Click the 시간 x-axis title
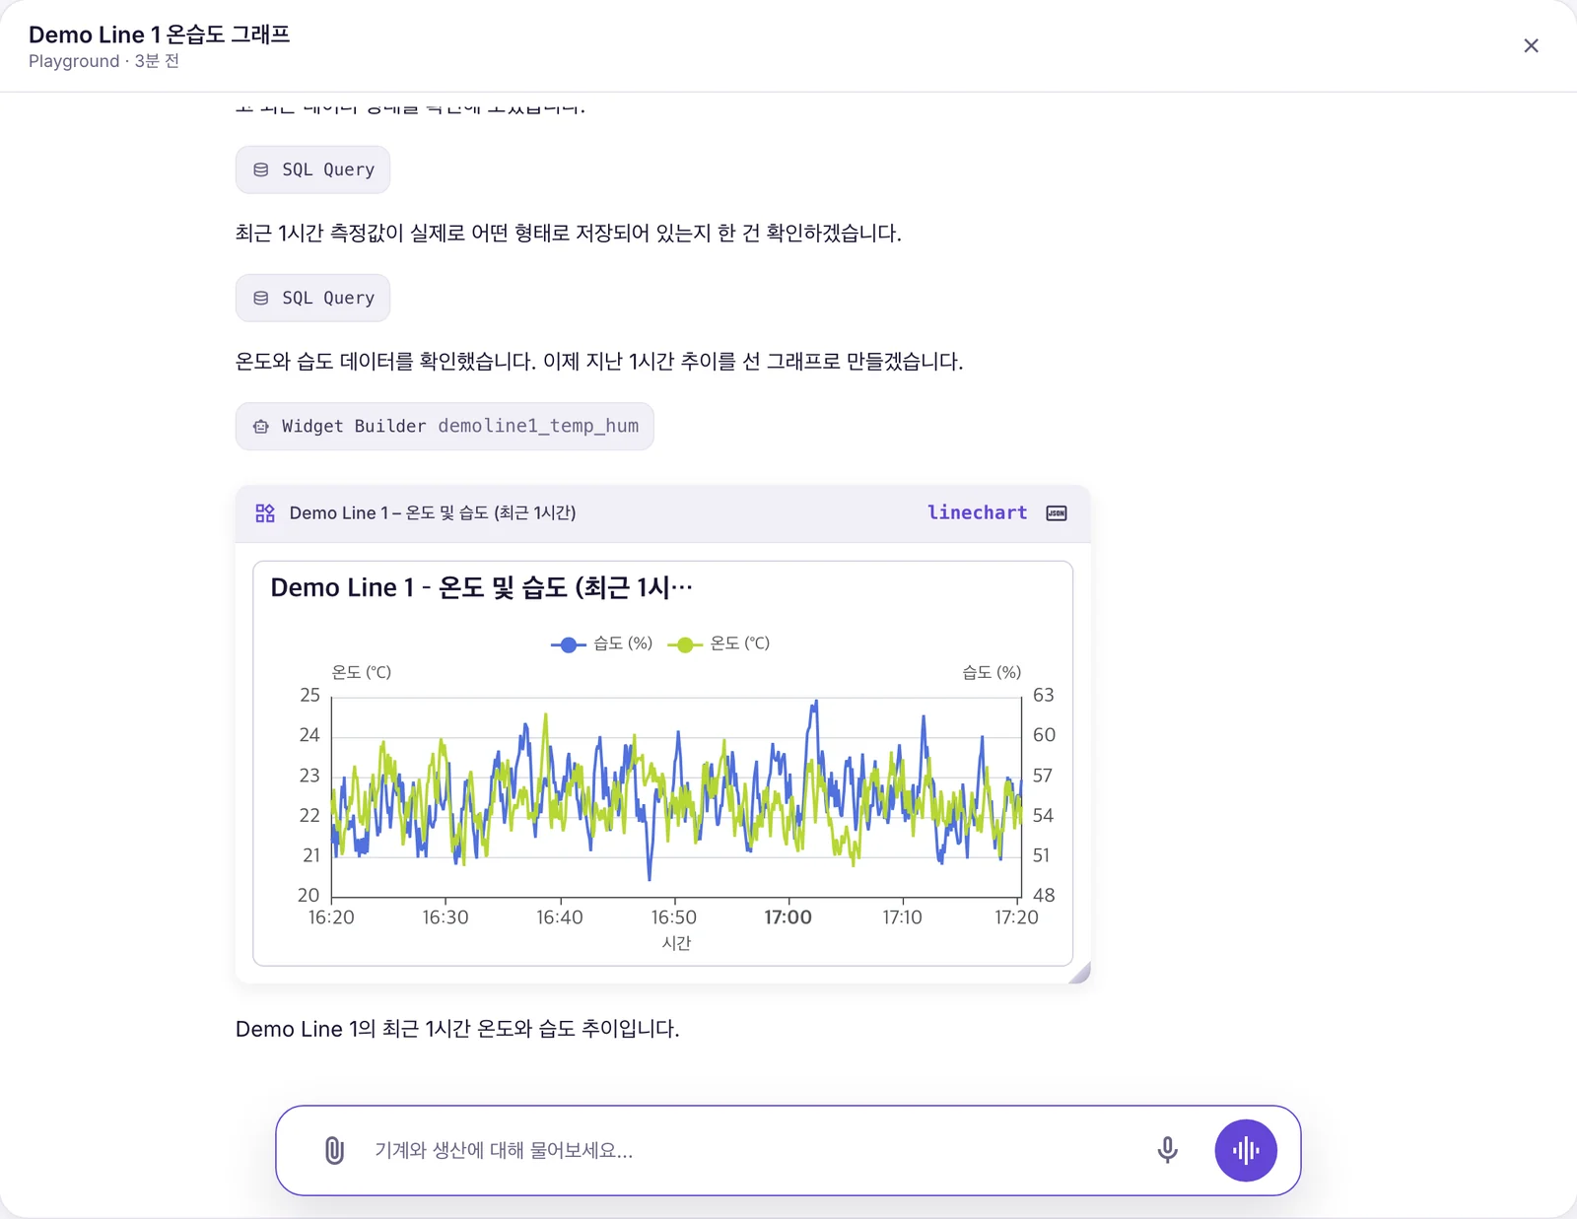 pos(676,943)
